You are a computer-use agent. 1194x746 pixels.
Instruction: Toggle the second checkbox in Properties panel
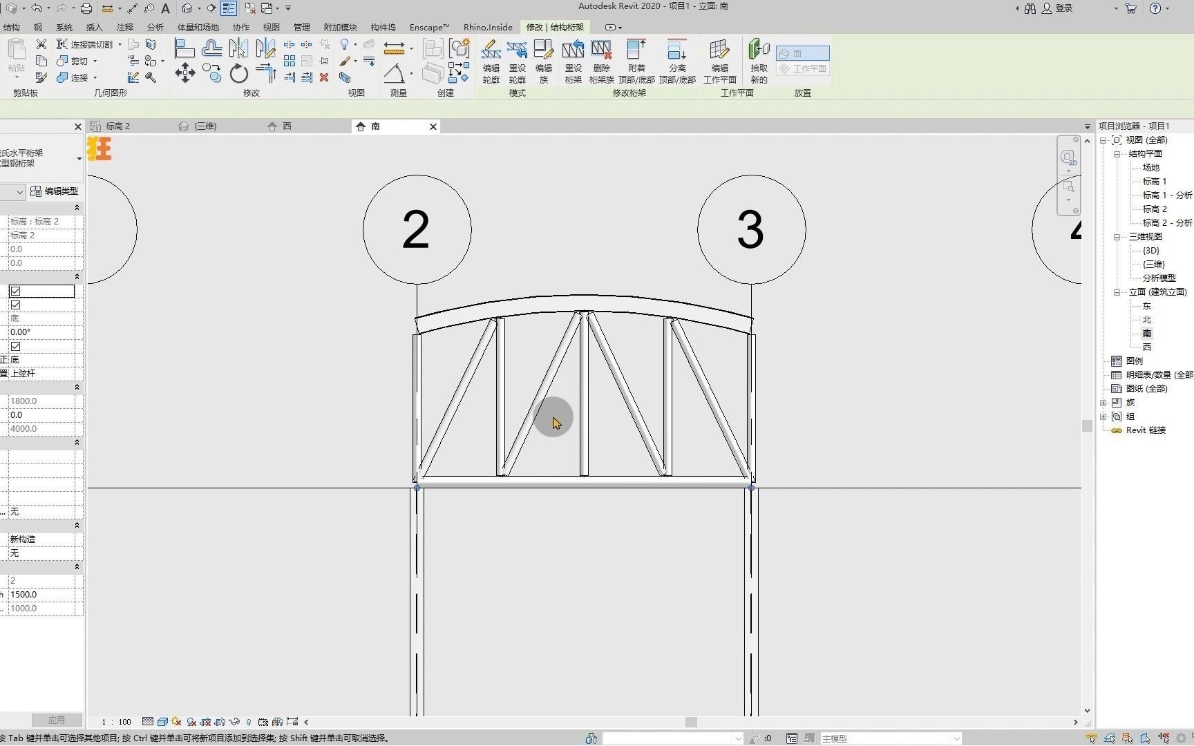pos(15,305)
